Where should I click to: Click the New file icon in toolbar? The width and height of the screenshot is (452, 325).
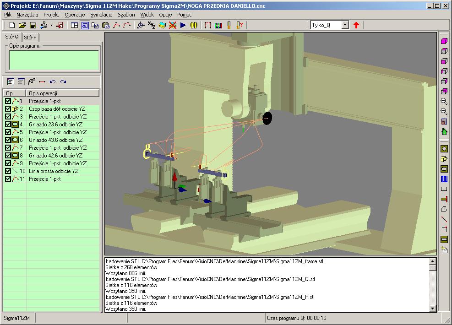click(12, 25)
